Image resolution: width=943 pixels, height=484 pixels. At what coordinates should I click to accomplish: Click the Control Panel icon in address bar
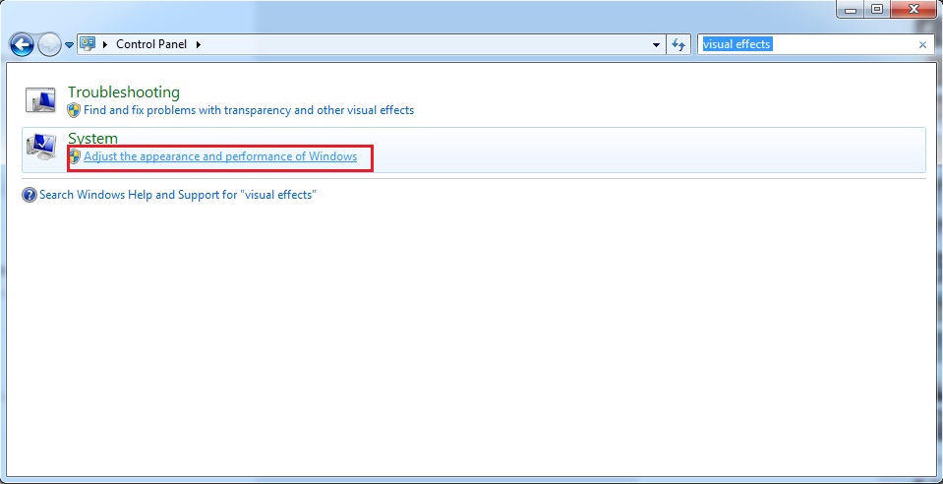coord(88,44)
